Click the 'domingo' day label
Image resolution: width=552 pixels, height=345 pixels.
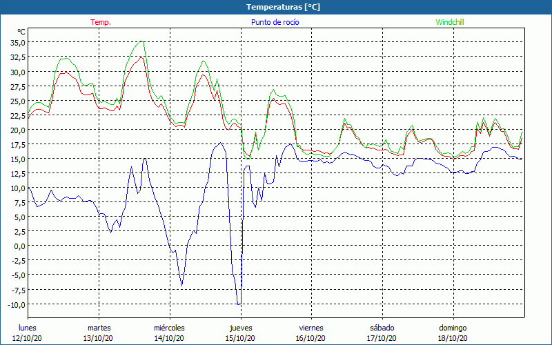click(453, 328)
